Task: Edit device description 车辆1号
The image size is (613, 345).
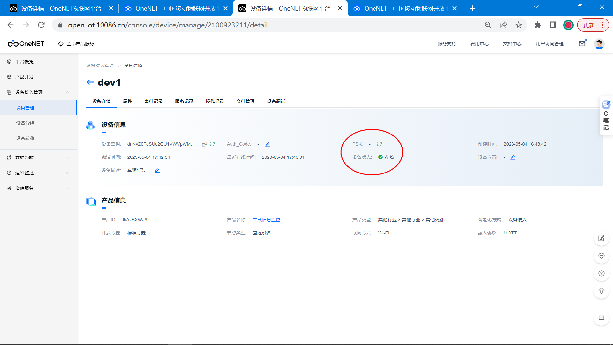Action: pos(157,170)
